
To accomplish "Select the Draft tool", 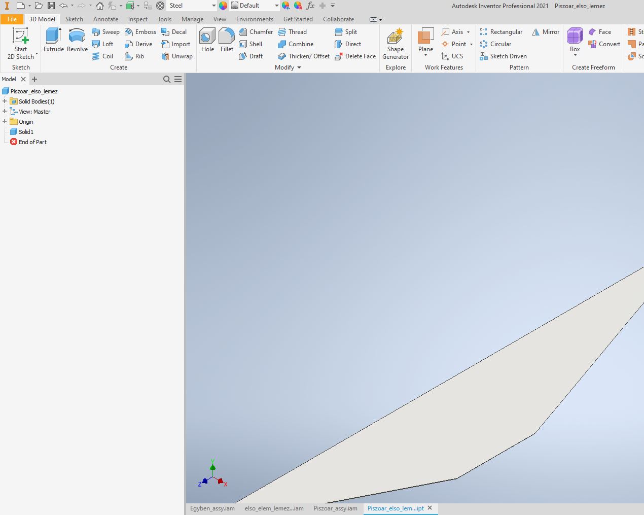I will 251,56.
